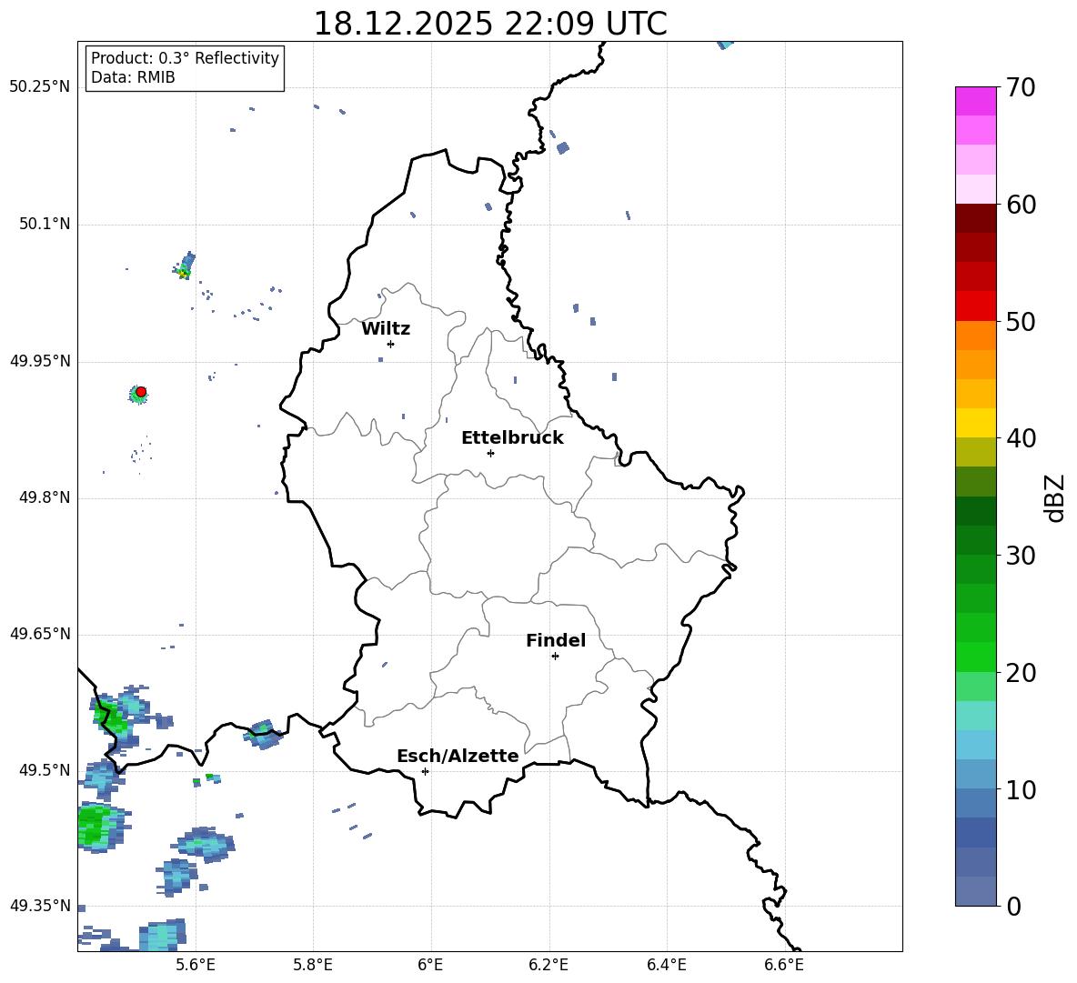Screen dimensions: 1077x983
Task: Click the 49.35°N latitude label
Action: click(40, 906)
